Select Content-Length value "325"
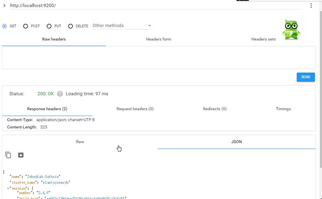This screenshot has height=199, width=322. (44, 127)
